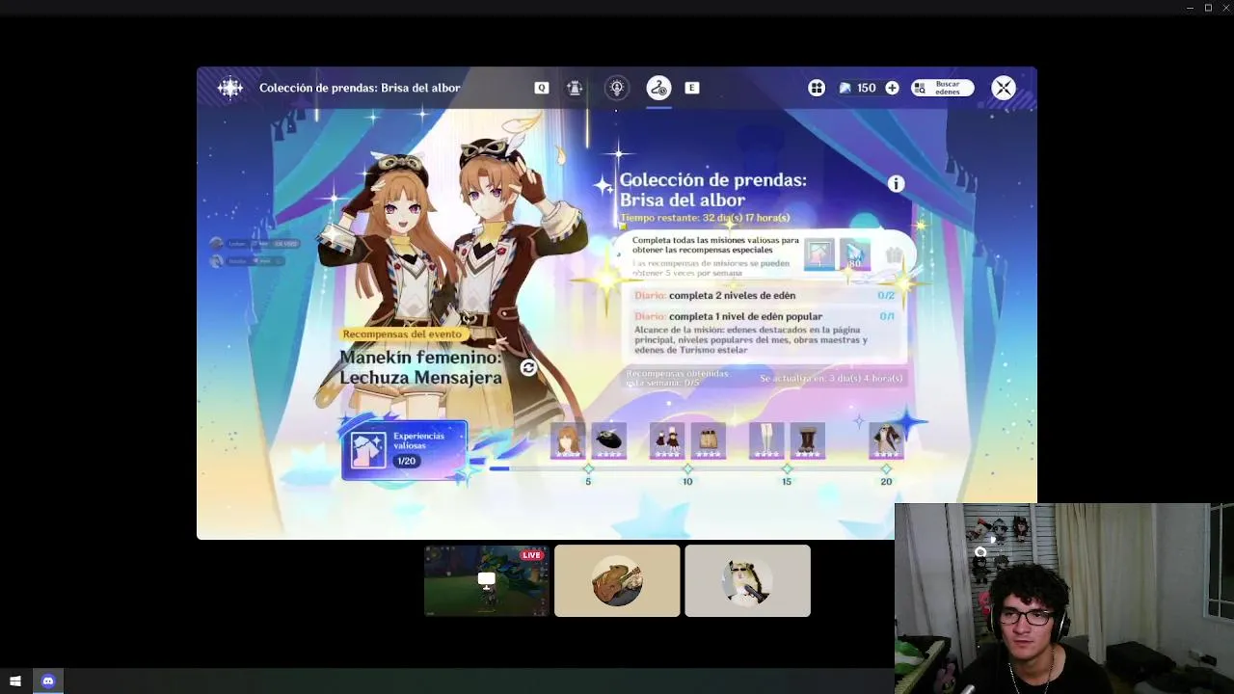
Task: Select the hairstyle reward at milestone 5
Action: point(568,440)
